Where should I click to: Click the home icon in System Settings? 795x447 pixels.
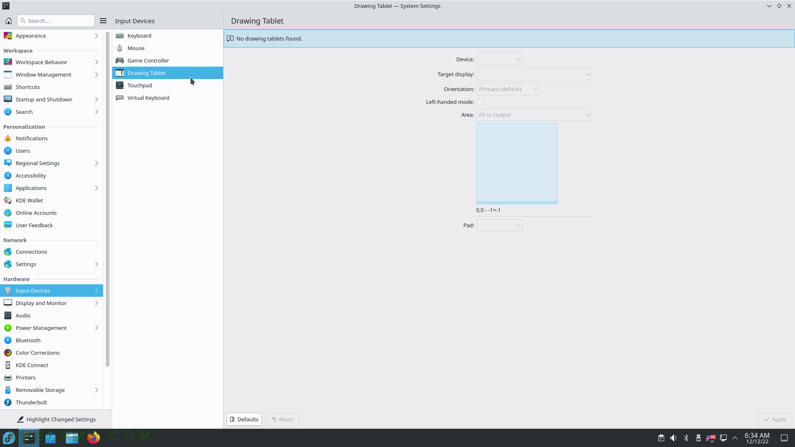point(8,21)
